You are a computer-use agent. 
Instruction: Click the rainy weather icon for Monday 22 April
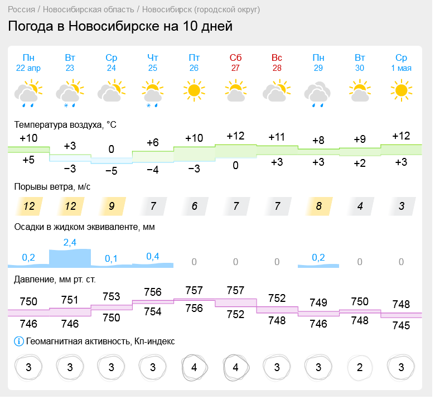(28, 92)
